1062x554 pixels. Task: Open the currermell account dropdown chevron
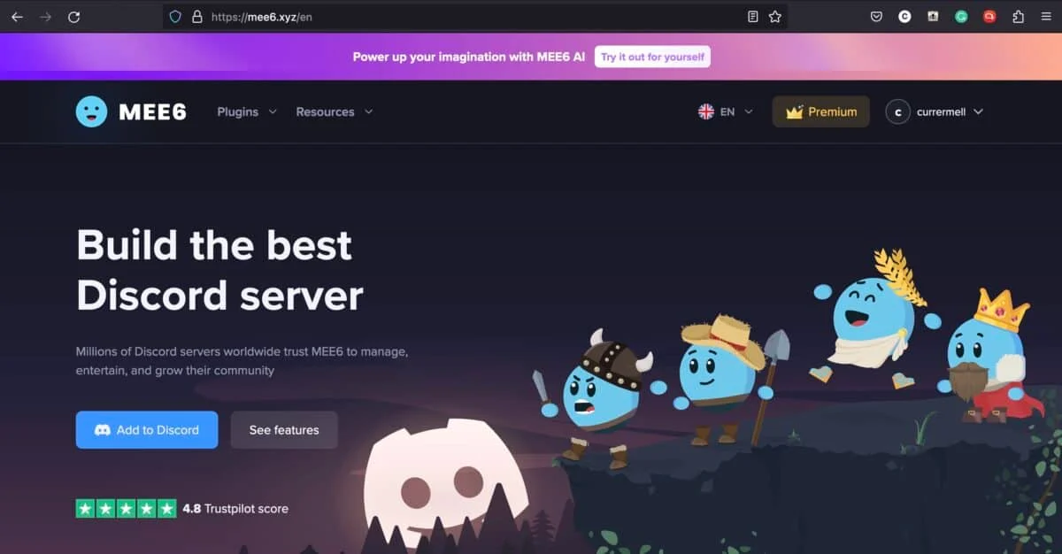978,112
